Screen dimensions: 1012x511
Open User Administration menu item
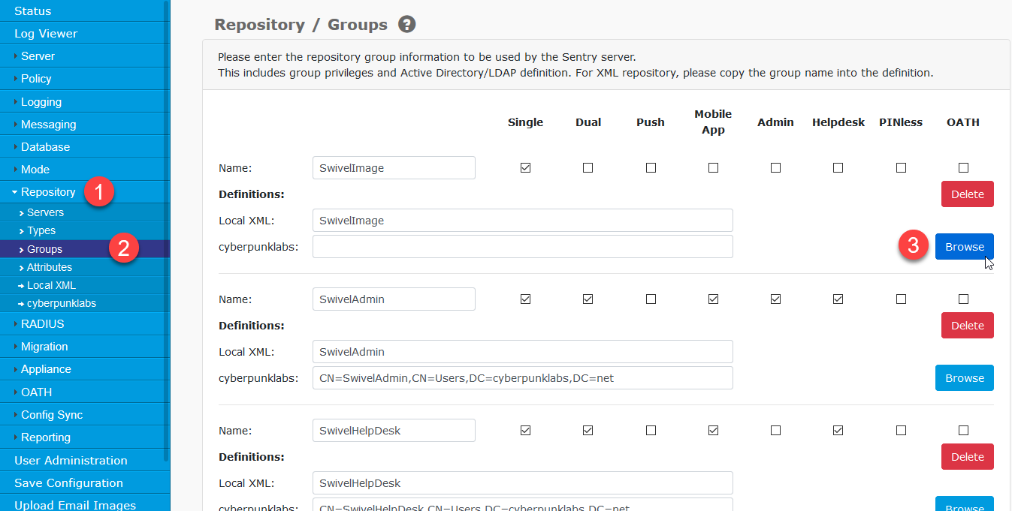71,460
